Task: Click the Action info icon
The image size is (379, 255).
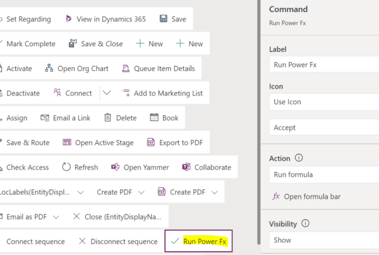Action: click(299, 158)
